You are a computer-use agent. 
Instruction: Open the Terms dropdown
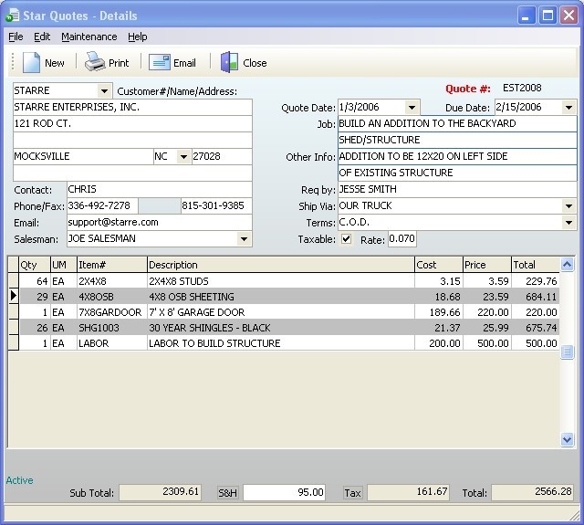click(x=569, y=223)
